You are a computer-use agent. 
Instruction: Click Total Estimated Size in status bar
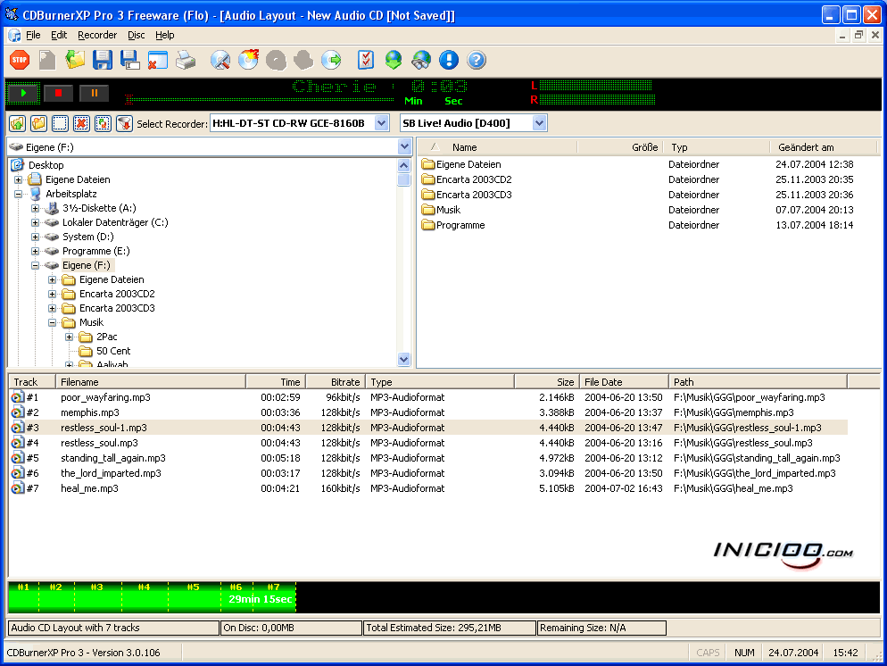click(x=449, y=628)
